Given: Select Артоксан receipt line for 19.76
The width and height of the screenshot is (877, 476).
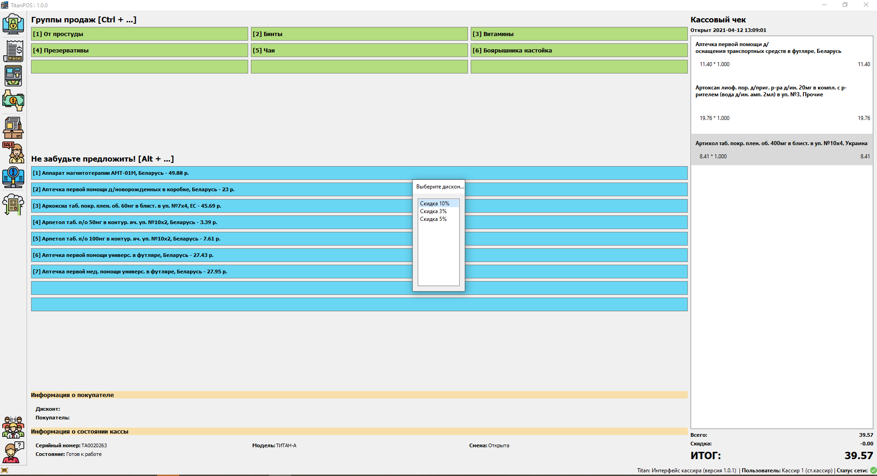Looking at the screenshot, I should 782,103.
